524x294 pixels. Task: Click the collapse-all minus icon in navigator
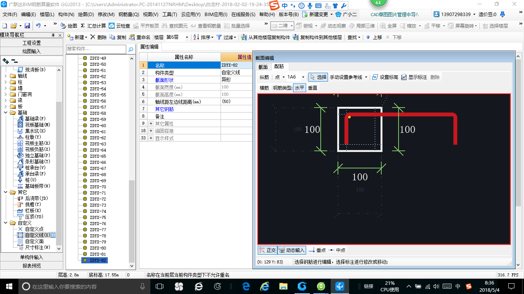tap(14, 60)
